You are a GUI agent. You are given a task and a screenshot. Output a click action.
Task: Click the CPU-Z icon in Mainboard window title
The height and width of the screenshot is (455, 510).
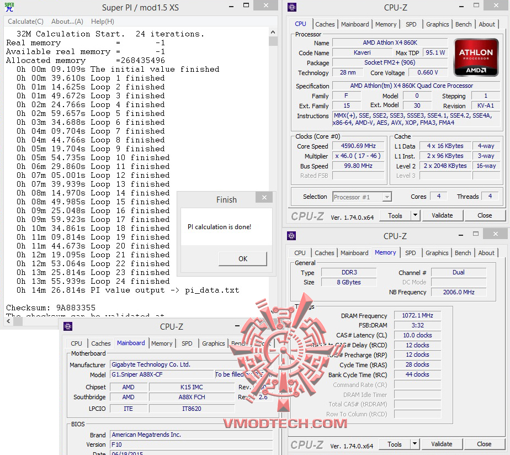coord(68,326)
